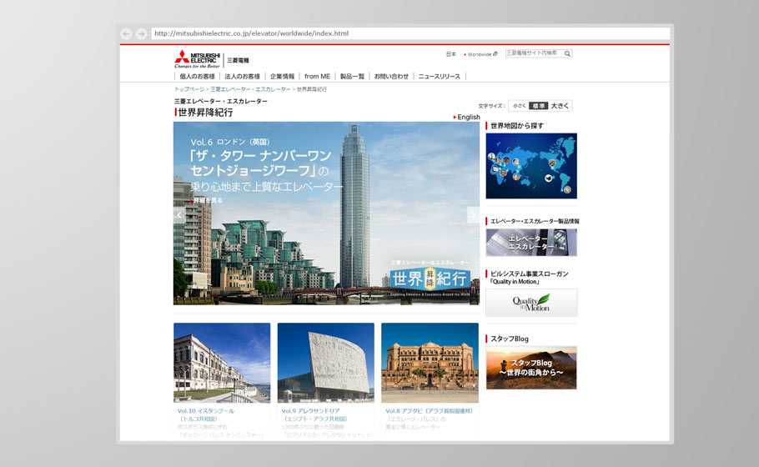The height and width of the screenshot is (467, 759).
Task: Select the 大きく text size option
Action: [560, 106]
